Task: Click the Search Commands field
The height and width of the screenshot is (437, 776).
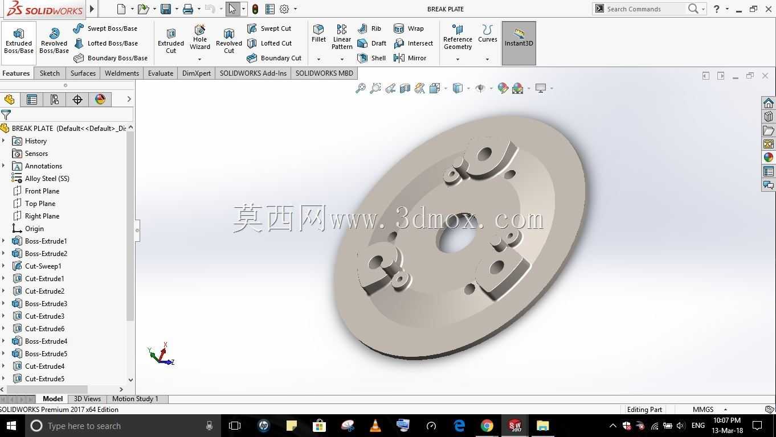Action: tap(644, 9)
